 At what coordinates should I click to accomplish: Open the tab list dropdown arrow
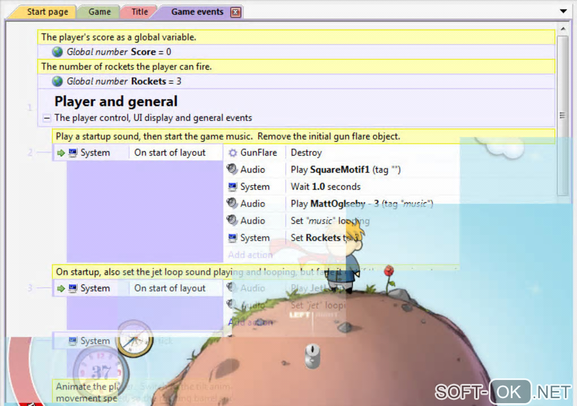563,11
